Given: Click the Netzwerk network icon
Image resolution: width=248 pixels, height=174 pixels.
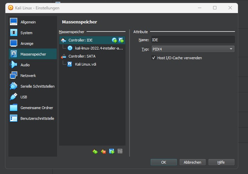Looking at the screenshot, I should pos(14,75).
